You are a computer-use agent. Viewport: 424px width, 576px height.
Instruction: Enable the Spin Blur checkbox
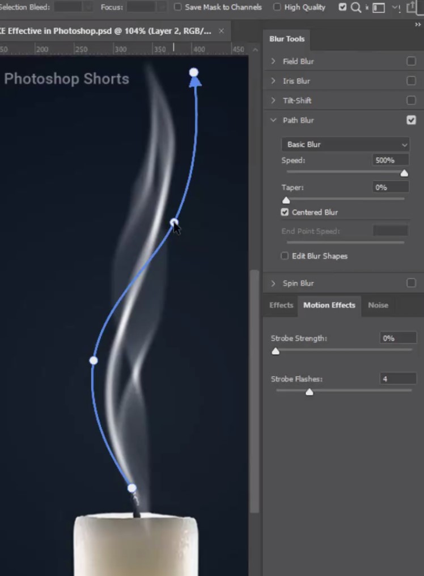click(x=411, y=283)
